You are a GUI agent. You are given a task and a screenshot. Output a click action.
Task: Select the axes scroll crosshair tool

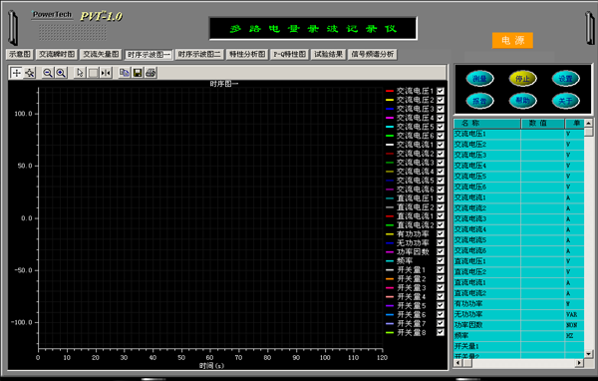[16, 73]
